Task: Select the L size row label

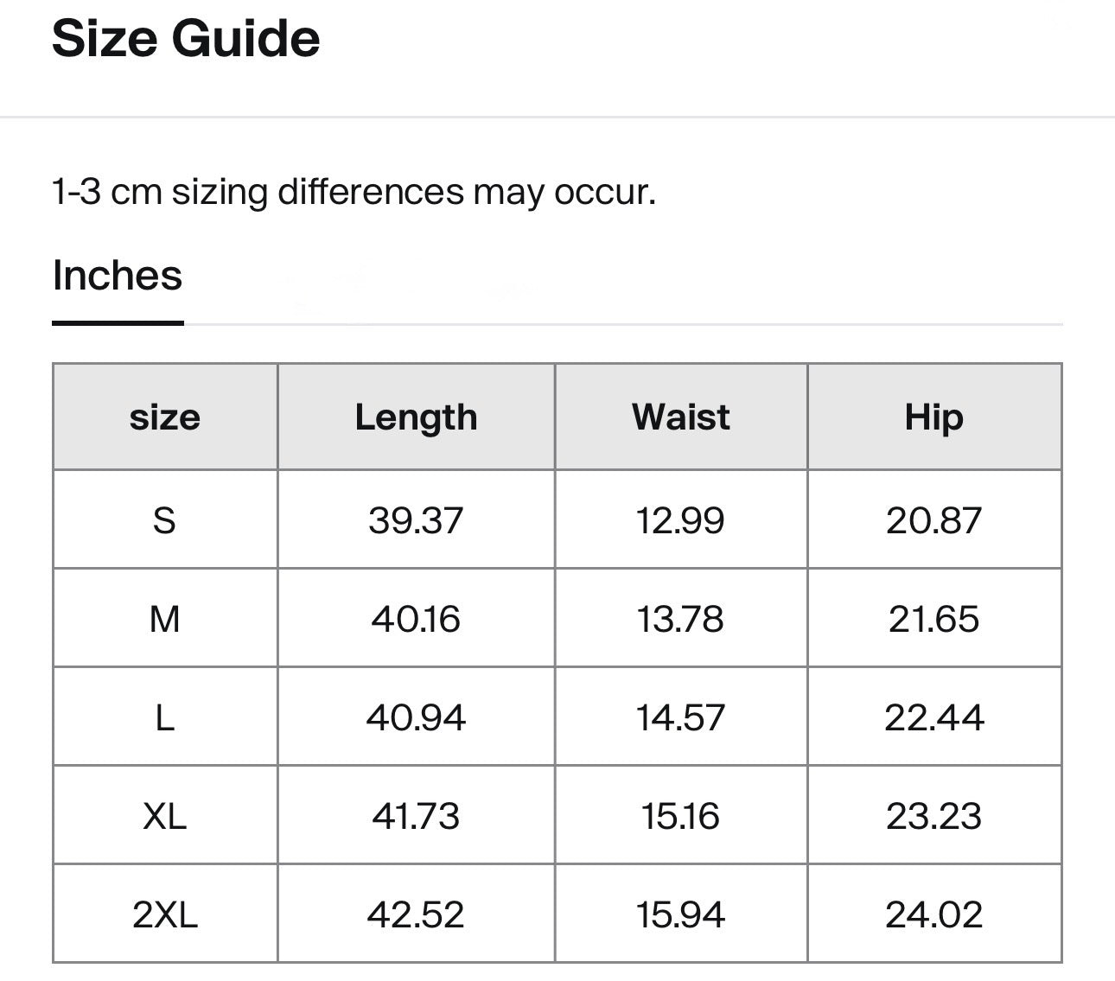Action: [x=165, y=716]
